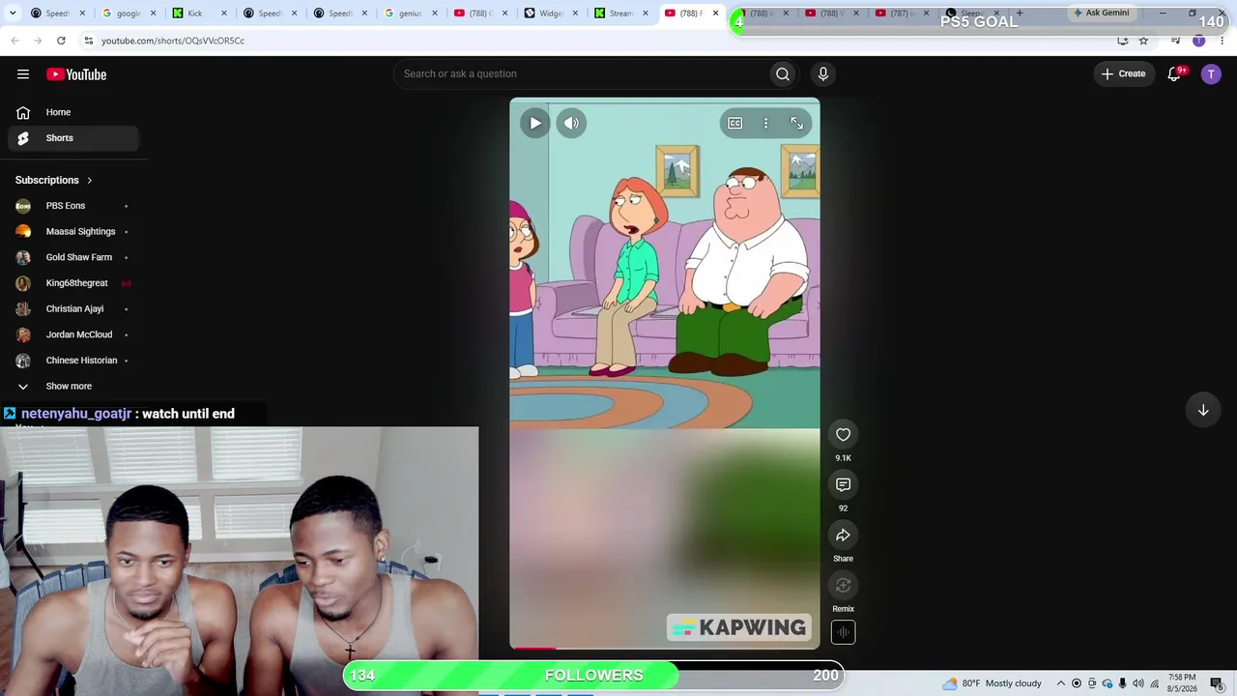
Task: Start voice search with the microphone
Action: pyautogui.click(x=823, y=74)
